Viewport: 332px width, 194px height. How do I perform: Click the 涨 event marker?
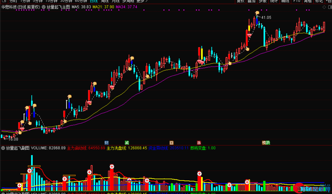tap(199, 143)
